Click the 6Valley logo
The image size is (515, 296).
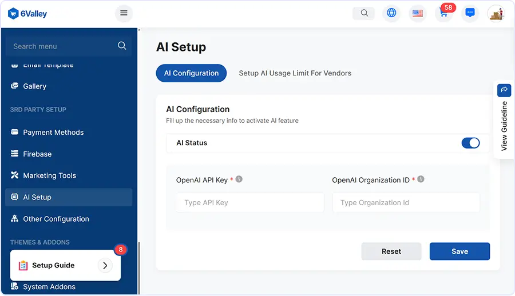click(27, 14)
